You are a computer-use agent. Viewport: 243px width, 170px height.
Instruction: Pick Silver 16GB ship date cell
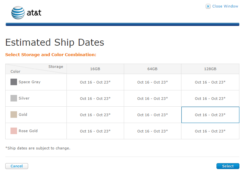coord(95,99)
